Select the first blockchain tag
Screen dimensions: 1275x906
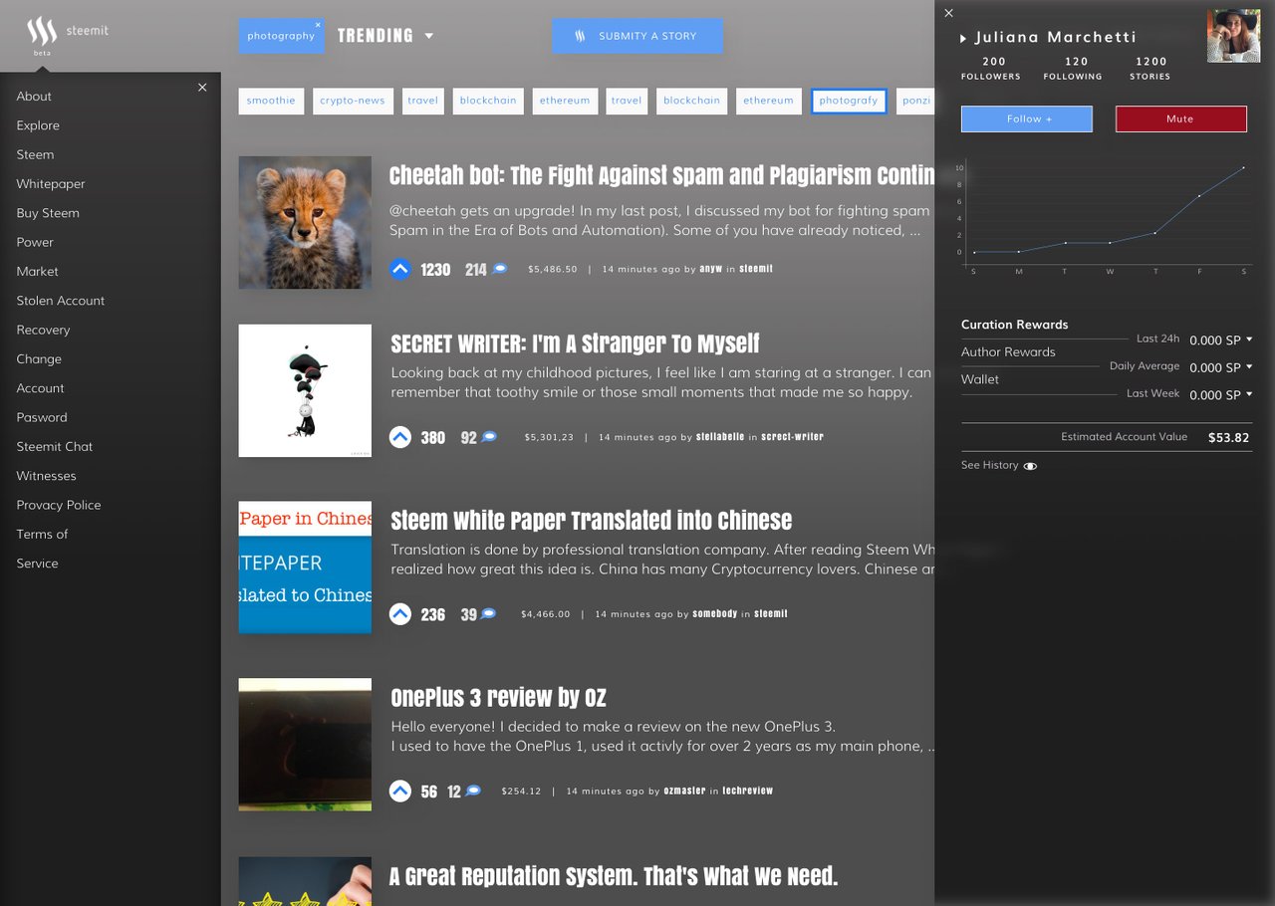(x=488, y=101)
